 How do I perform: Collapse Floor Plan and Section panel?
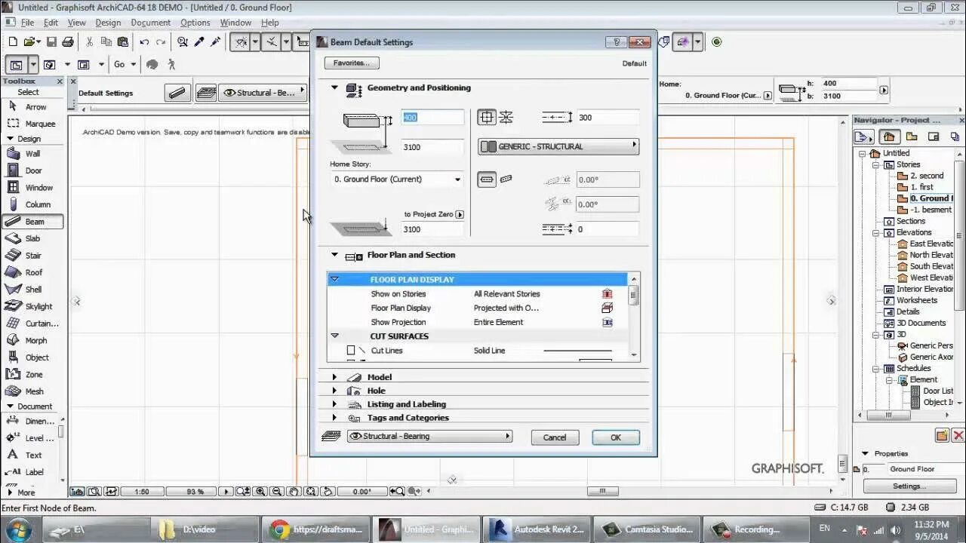tap(334, 255)
